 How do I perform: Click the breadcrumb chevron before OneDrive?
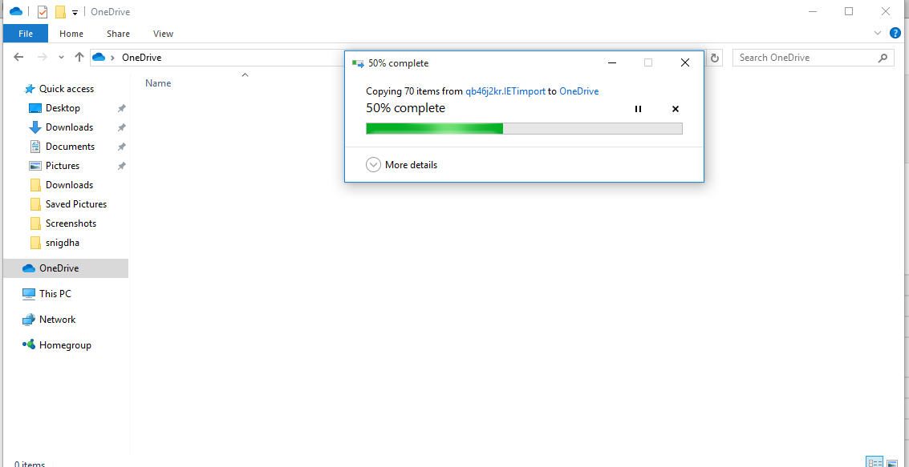click(x=112, y=58)
